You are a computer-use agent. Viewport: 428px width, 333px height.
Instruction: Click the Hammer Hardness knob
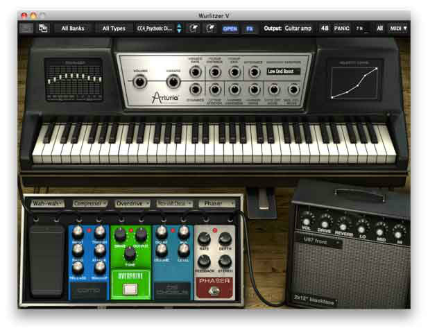234,89
